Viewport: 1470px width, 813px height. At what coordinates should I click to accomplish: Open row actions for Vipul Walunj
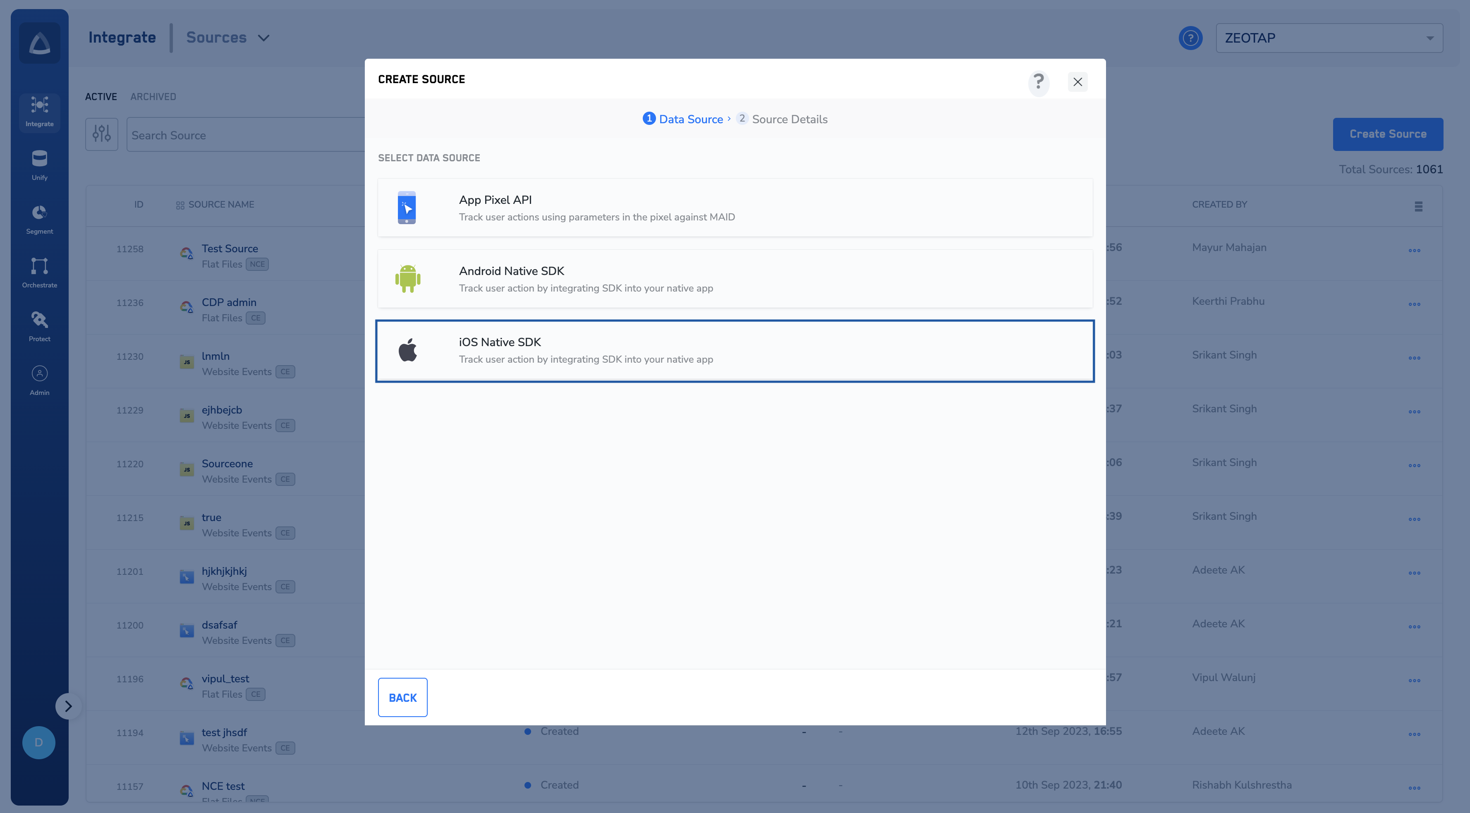1414,681
